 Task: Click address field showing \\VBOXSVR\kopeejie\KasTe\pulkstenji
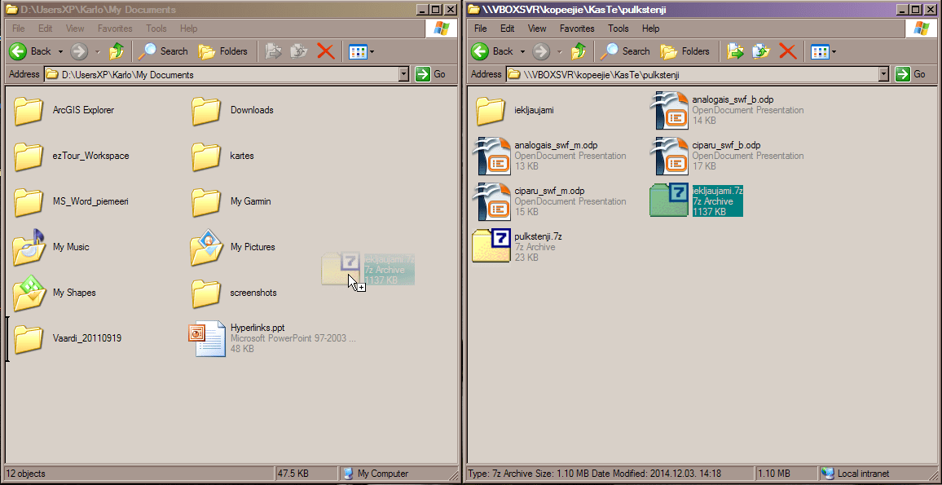[x=697, y=74]
